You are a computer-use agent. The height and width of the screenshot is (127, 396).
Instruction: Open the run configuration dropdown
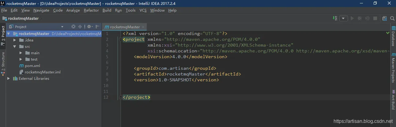(x=344, y=18)
